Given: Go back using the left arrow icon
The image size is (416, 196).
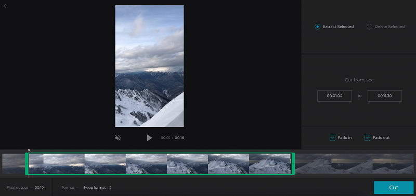Looking at the screenshot, I should 5,6.
